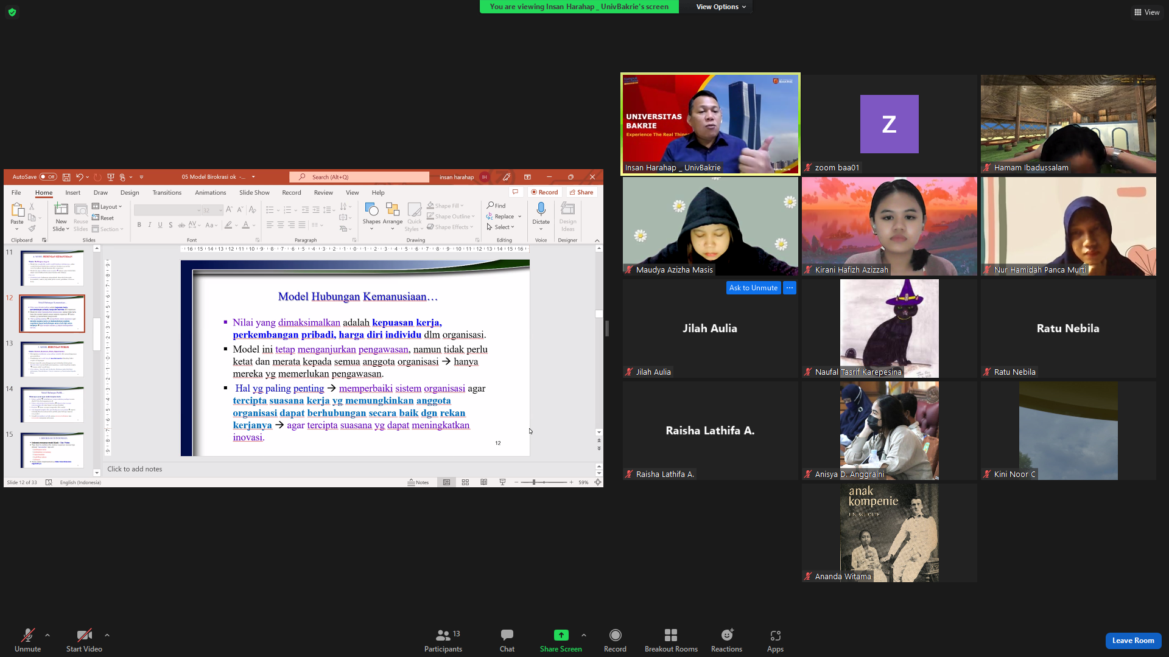Click the Zoom View layout button
The height and width of the screenshot is (657, 1169).
coord(1147,12)
